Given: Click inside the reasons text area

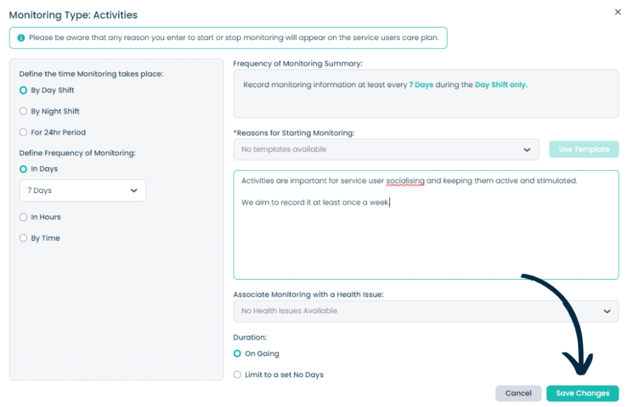Looking at the screenshot, I should point(426,225).
